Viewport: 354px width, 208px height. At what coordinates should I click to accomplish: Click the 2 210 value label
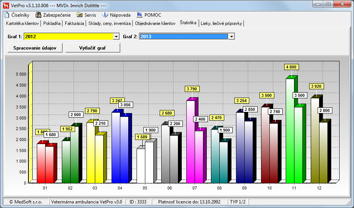tap(101, 123)
